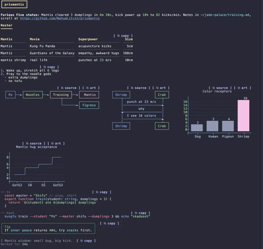Click the Tip callout heading

click(x=7, y=227)
